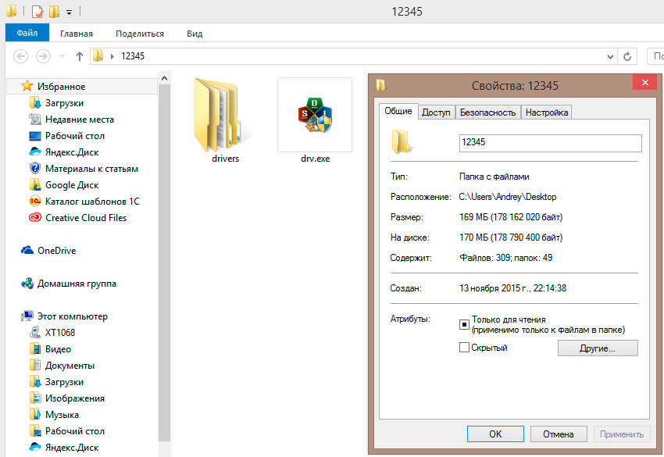Select the Этот компьютер monitor icon

[27, 316]
